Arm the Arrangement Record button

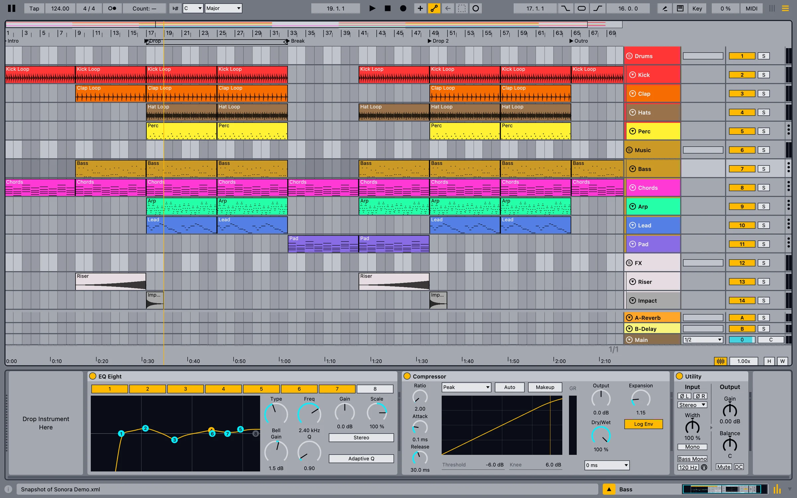[x=403, y=8]
